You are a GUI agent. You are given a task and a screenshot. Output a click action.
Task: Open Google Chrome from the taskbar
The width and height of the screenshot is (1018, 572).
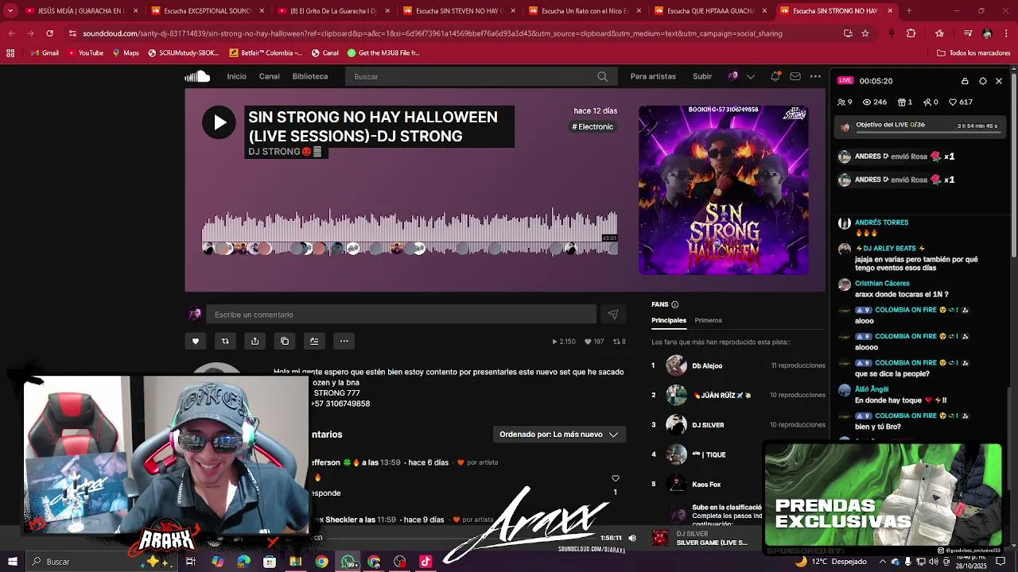(x=321, y=562)
